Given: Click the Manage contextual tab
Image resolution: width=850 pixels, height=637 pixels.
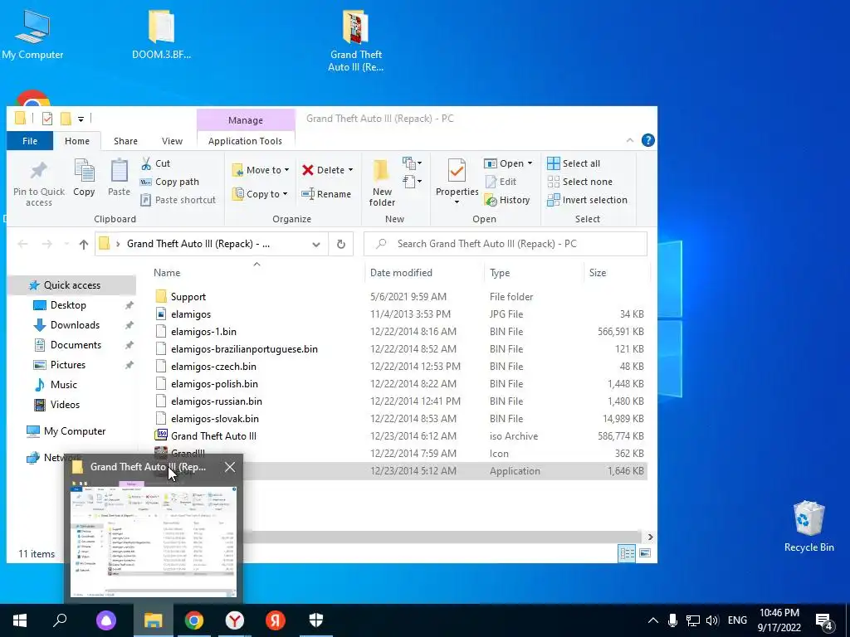Looking at the screenshot, I should (246, 120).
